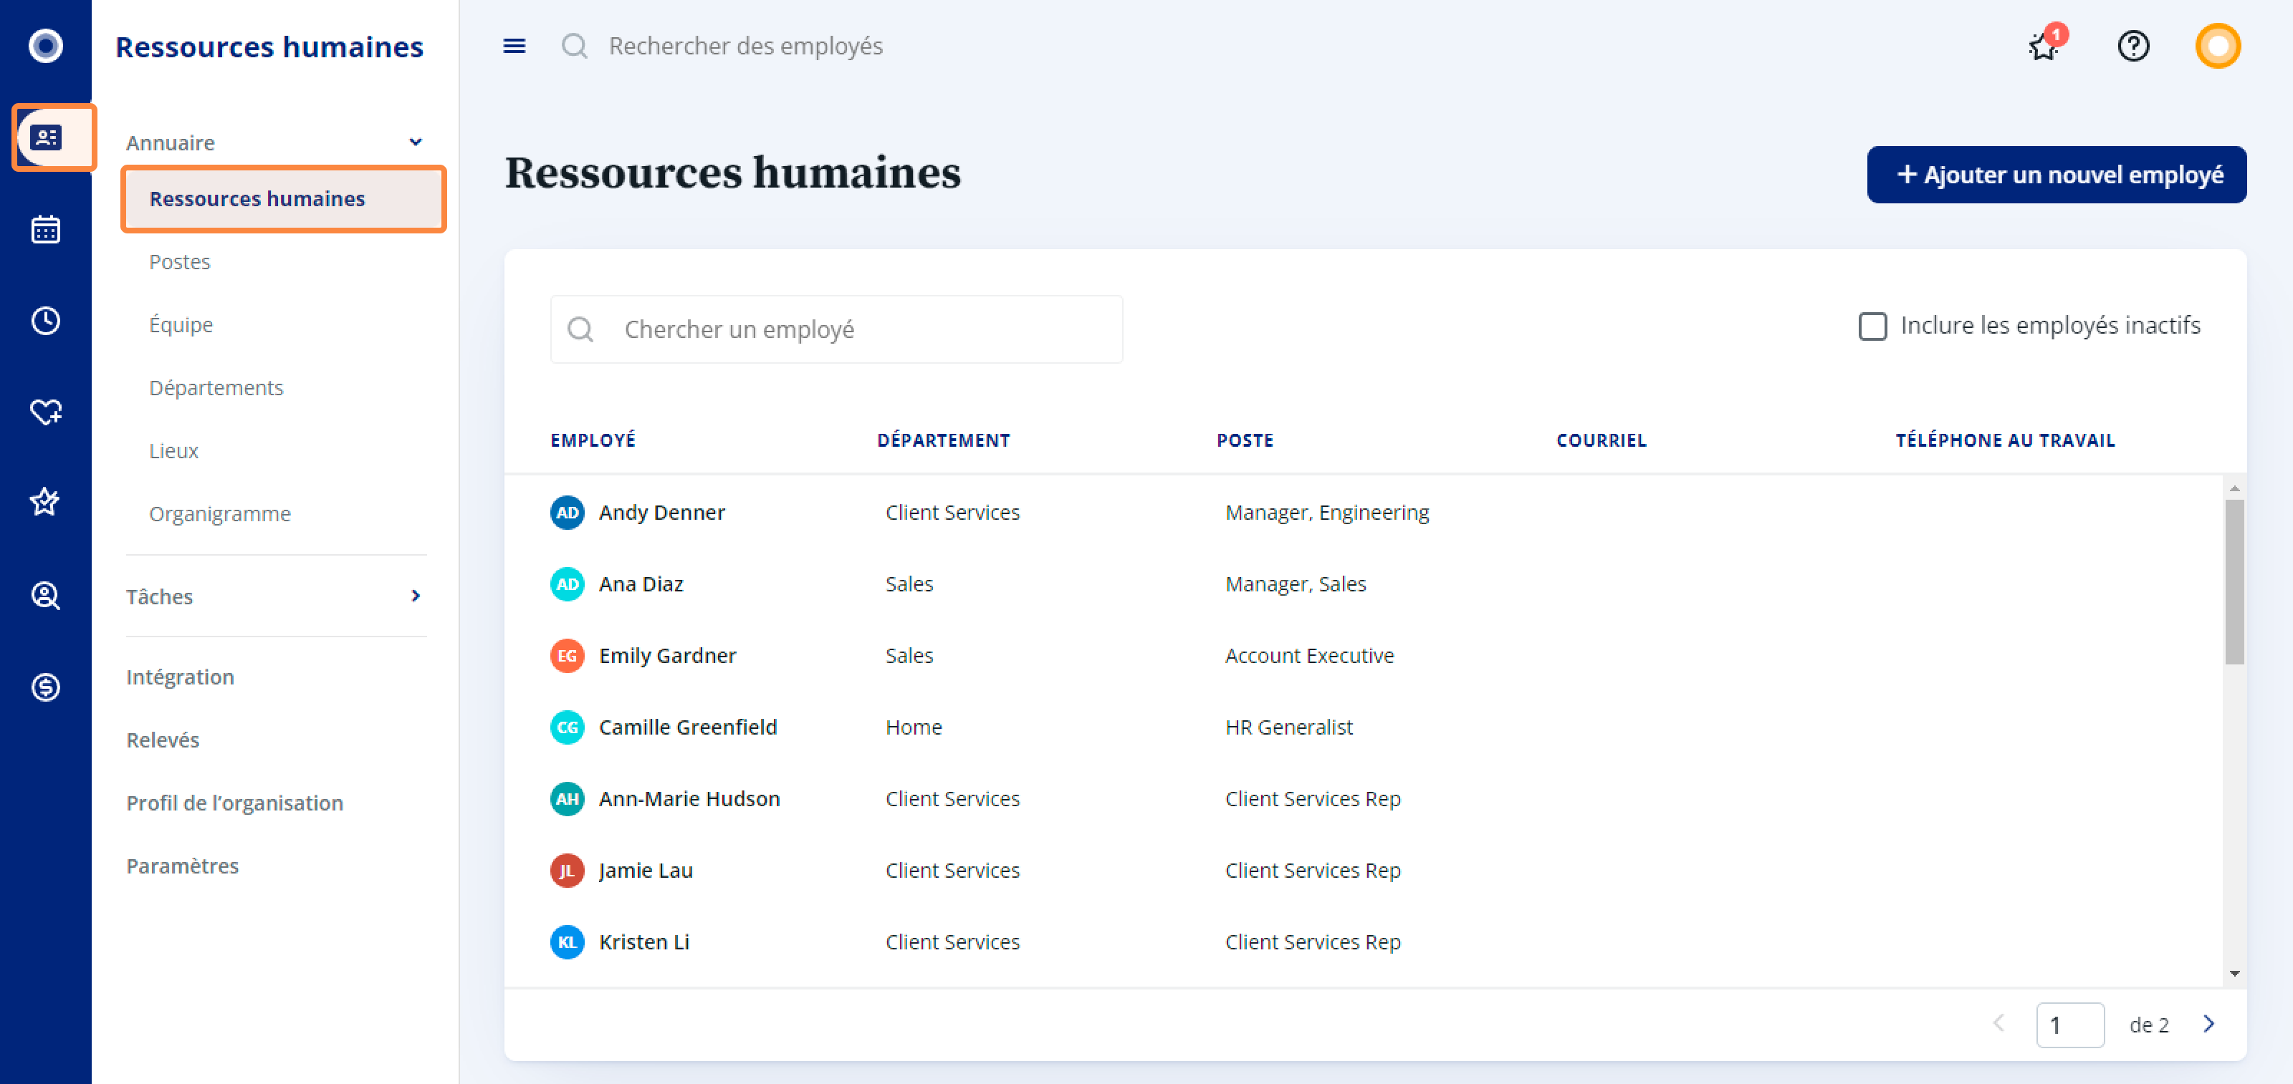Open Intégration menu entry

(181, 677)
